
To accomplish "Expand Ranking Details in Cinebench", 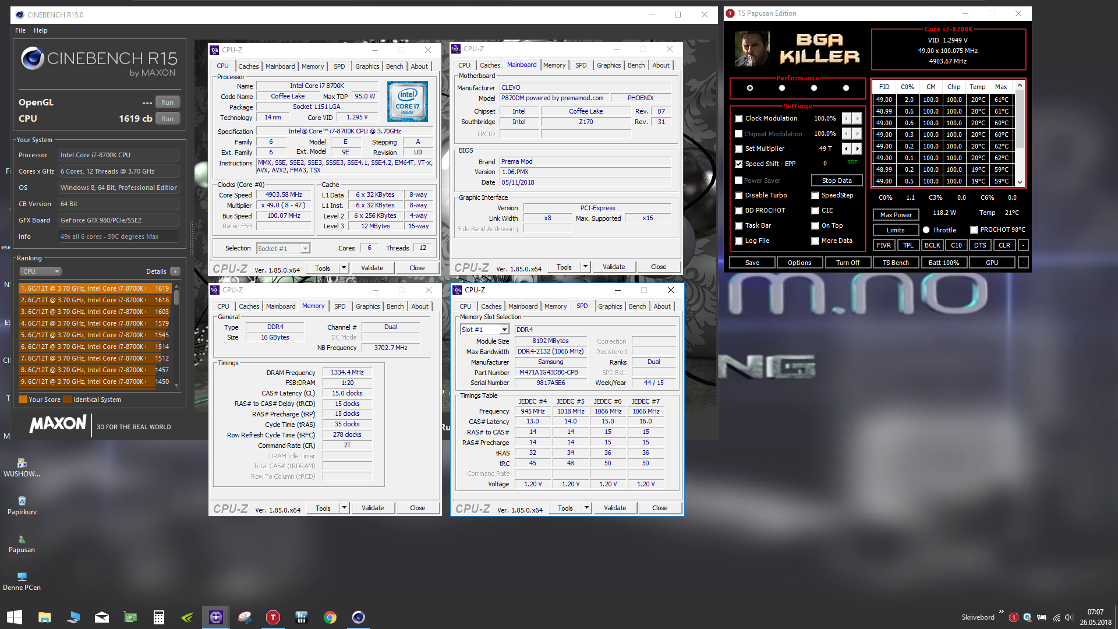I will 175,271.
